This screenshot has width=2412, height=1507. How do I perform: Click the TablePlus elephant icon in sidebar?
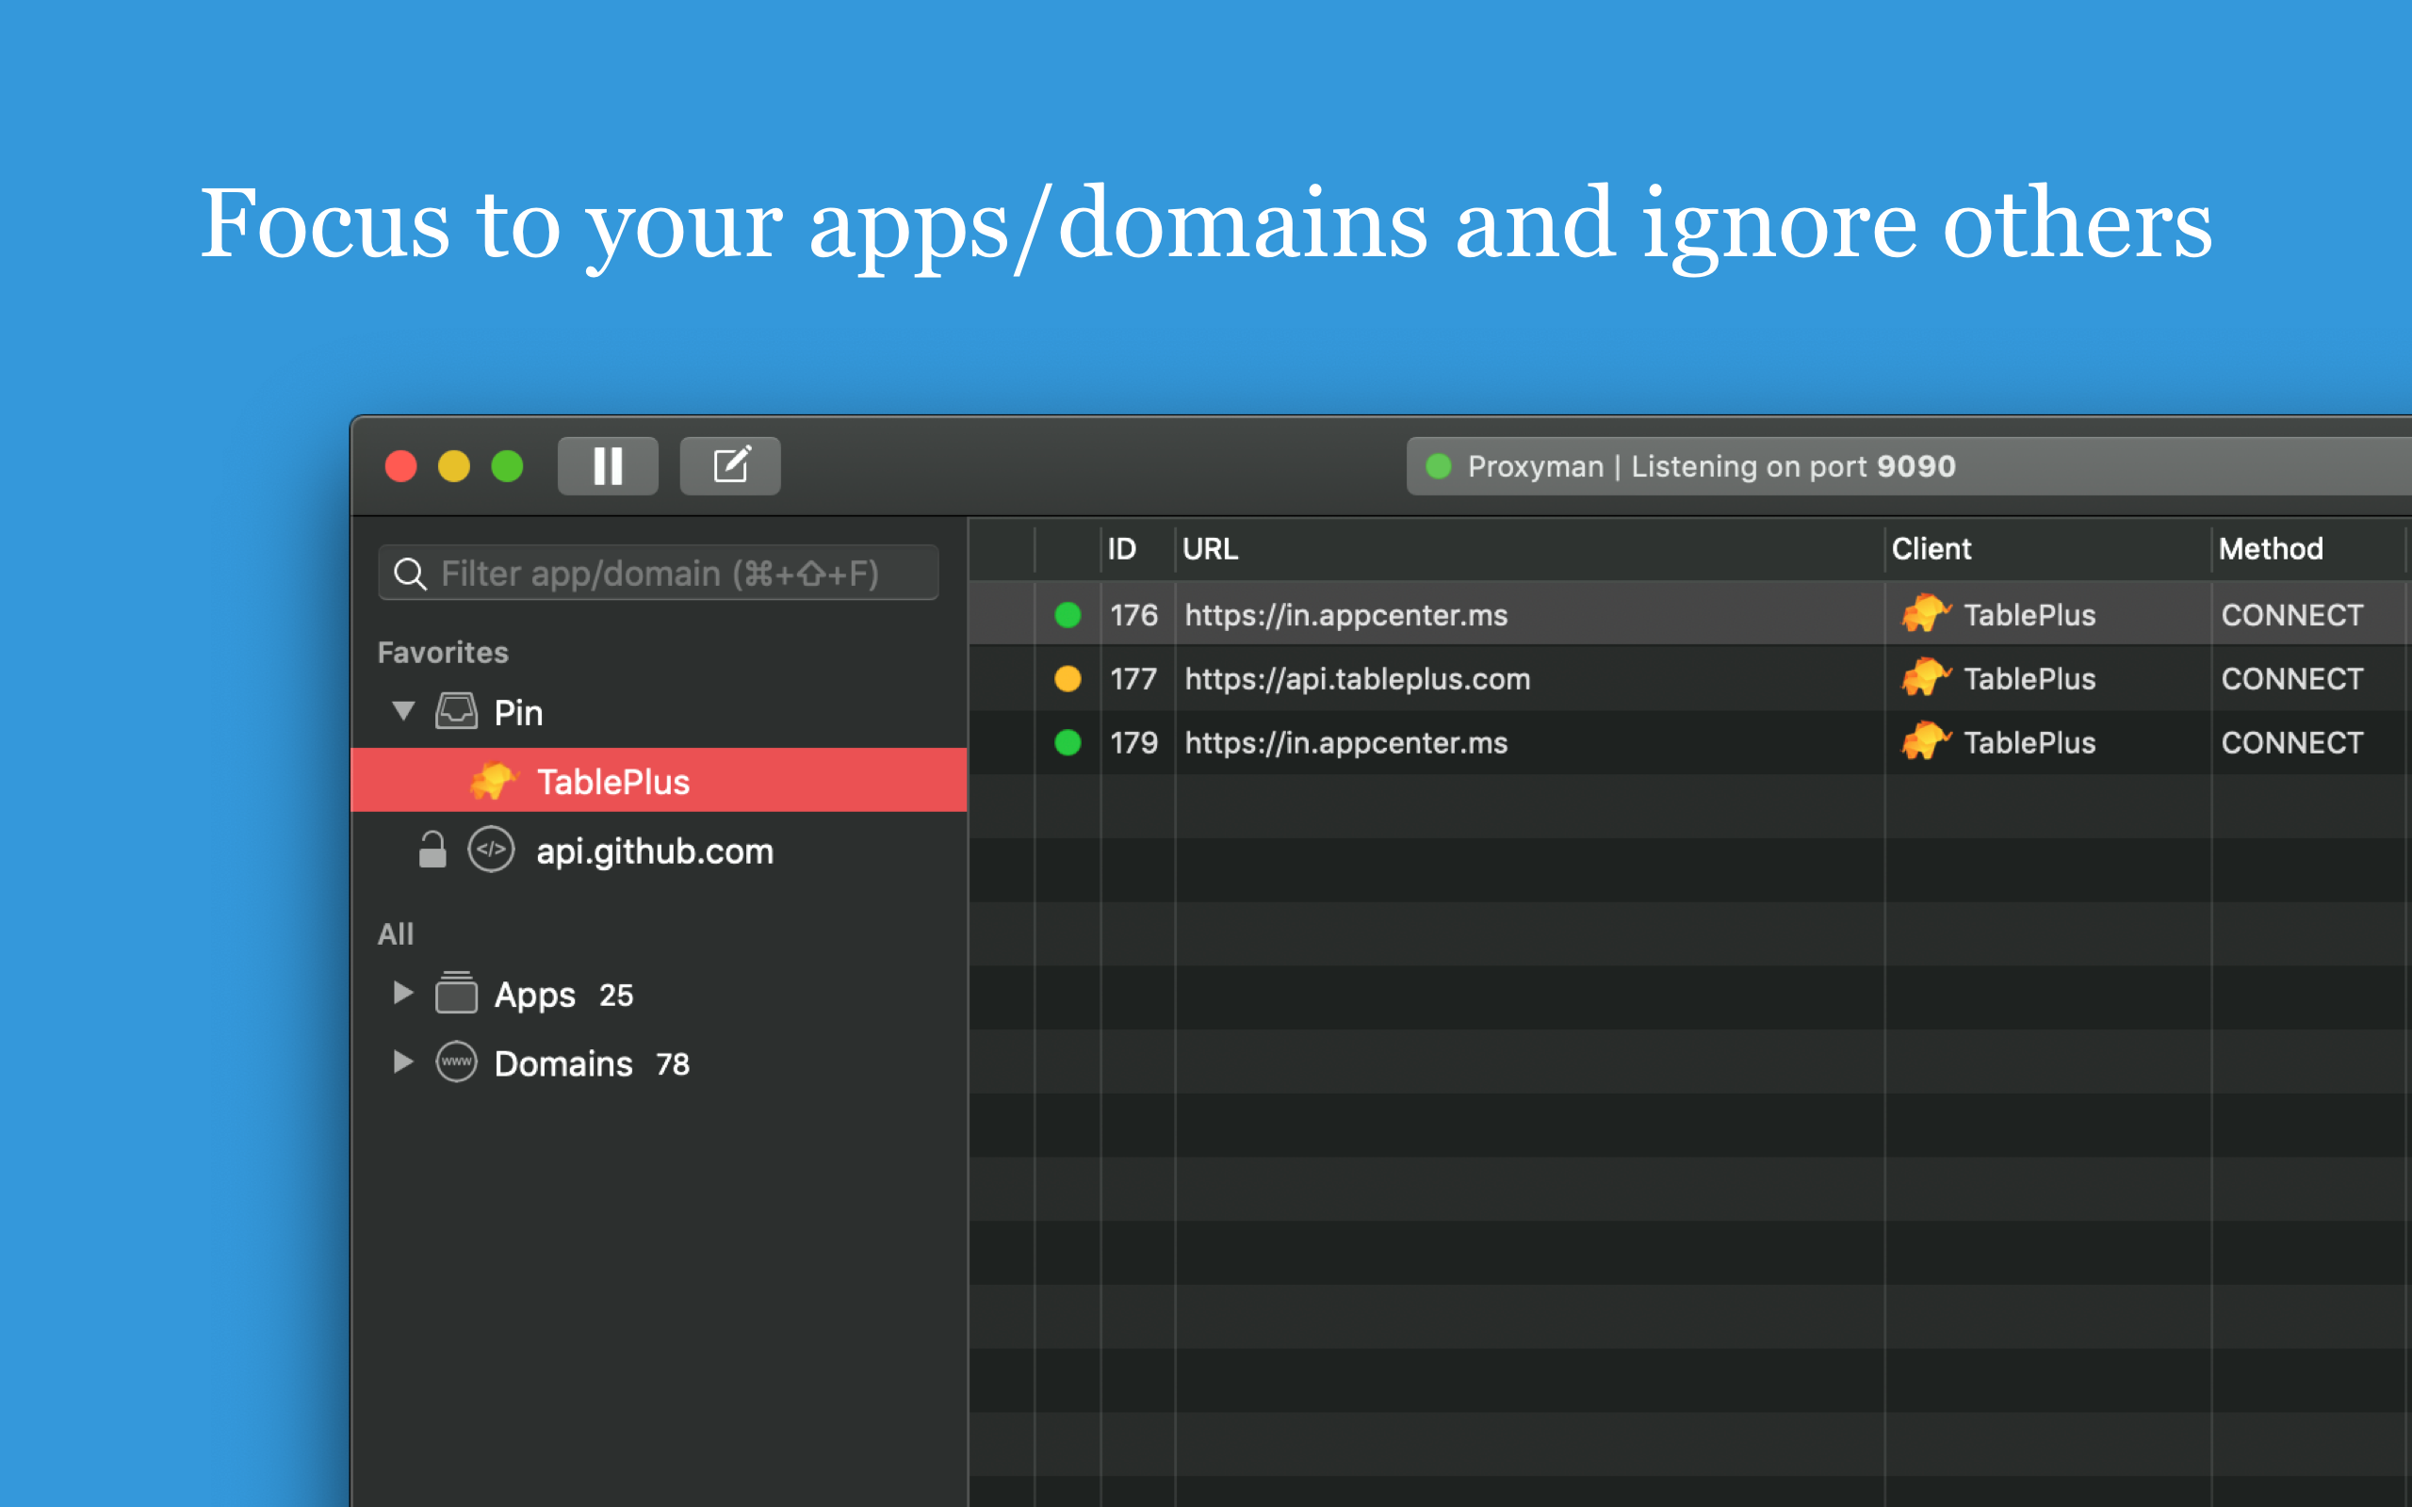[494, 781]
